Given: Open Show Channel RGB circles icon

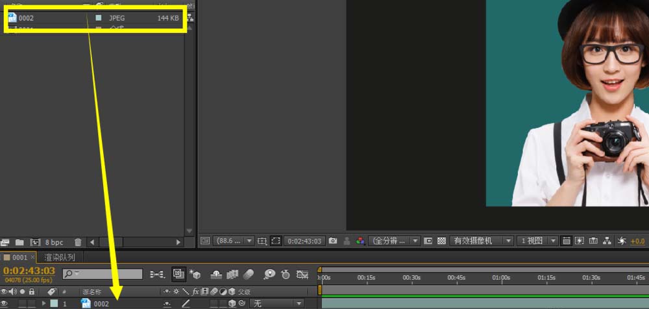Looking at the screenshot, I should (360, 241).
